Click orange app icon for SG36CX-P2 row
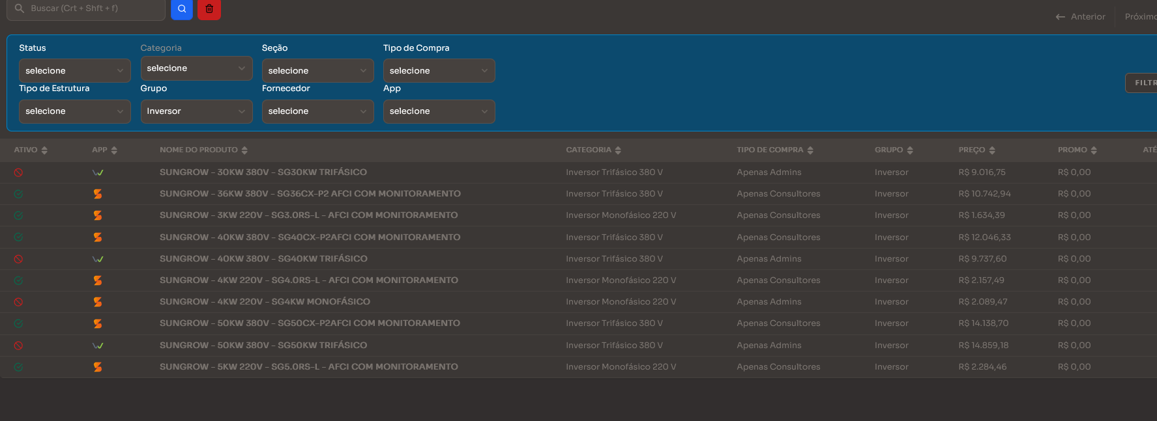This screenshot has width=1157, height=421. pyautogui.click(x=98, y=194)
